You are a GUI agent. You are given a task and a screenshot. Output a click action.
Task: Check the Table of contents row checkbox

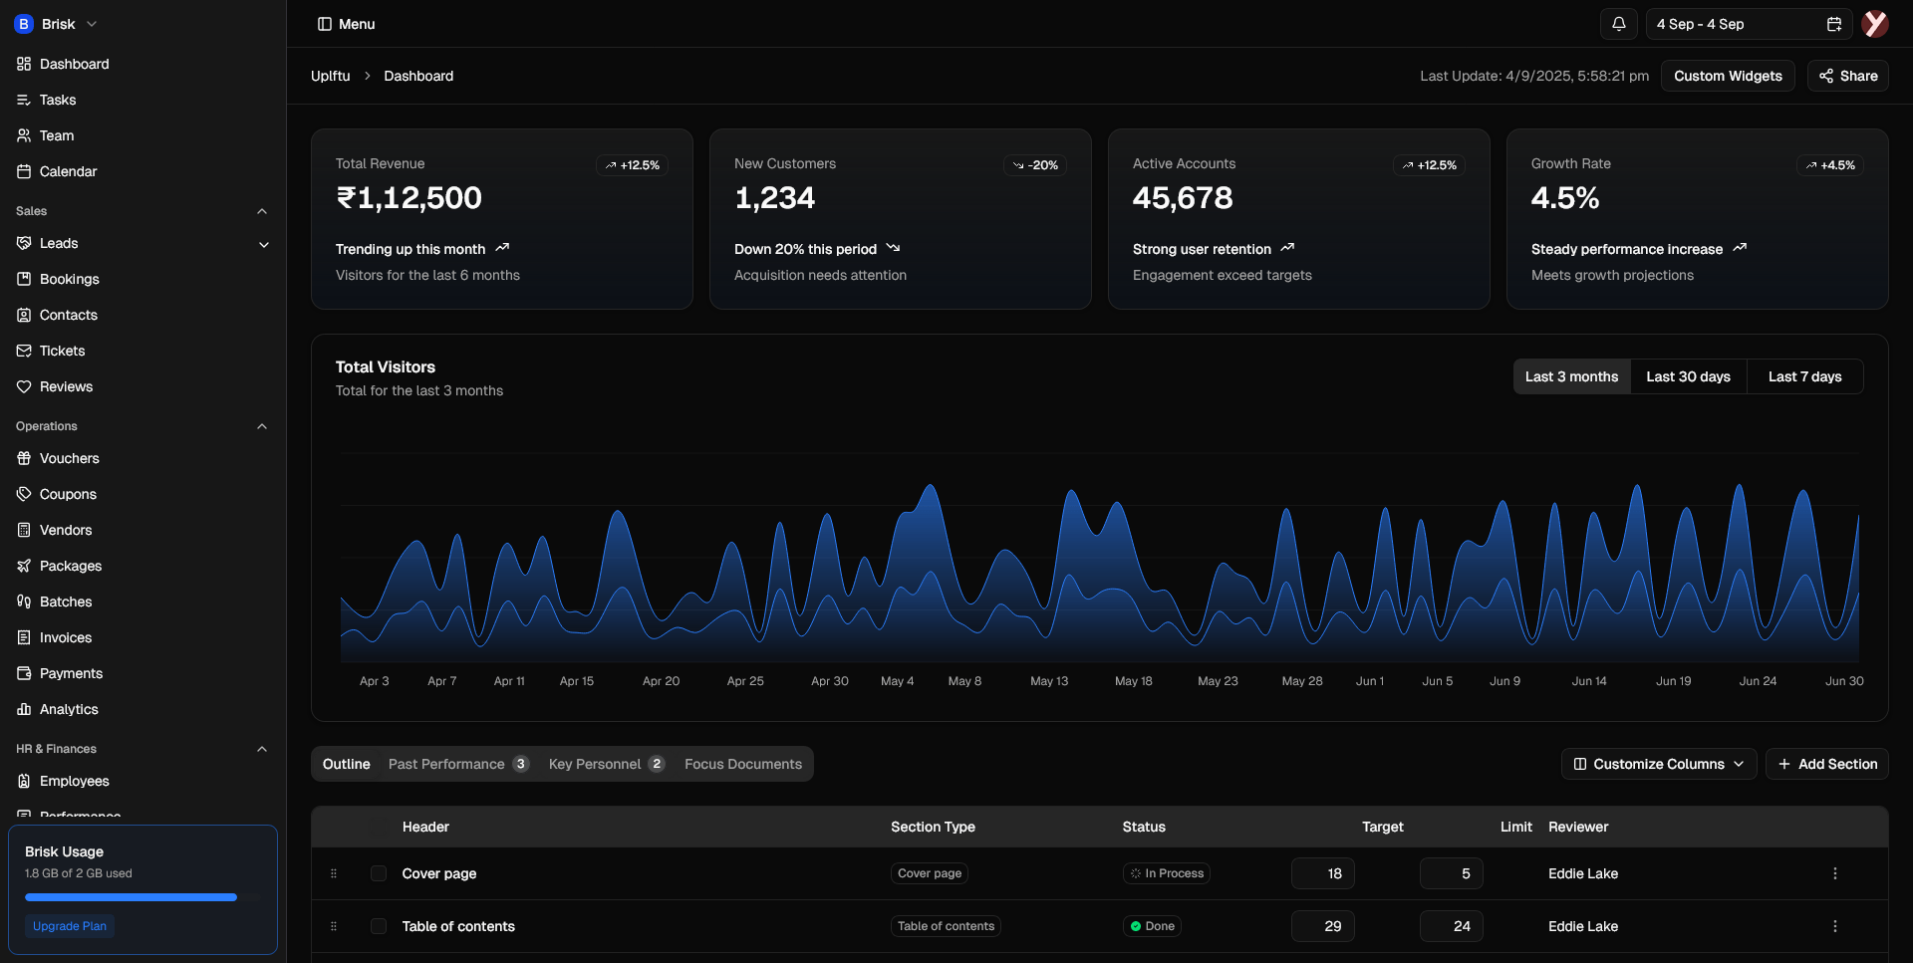coord(379,926)
